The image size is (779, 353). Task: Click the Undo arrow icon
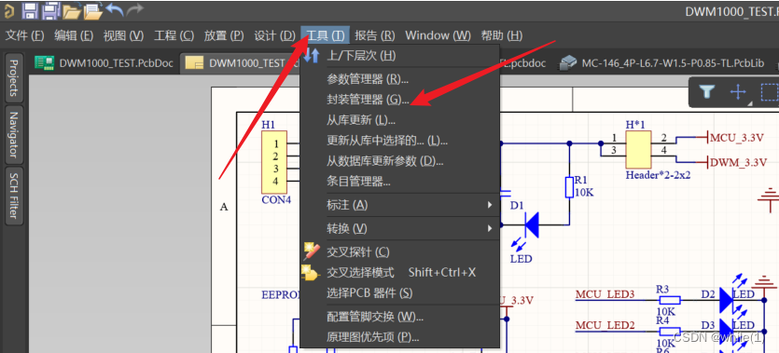[x=114, y=9]
